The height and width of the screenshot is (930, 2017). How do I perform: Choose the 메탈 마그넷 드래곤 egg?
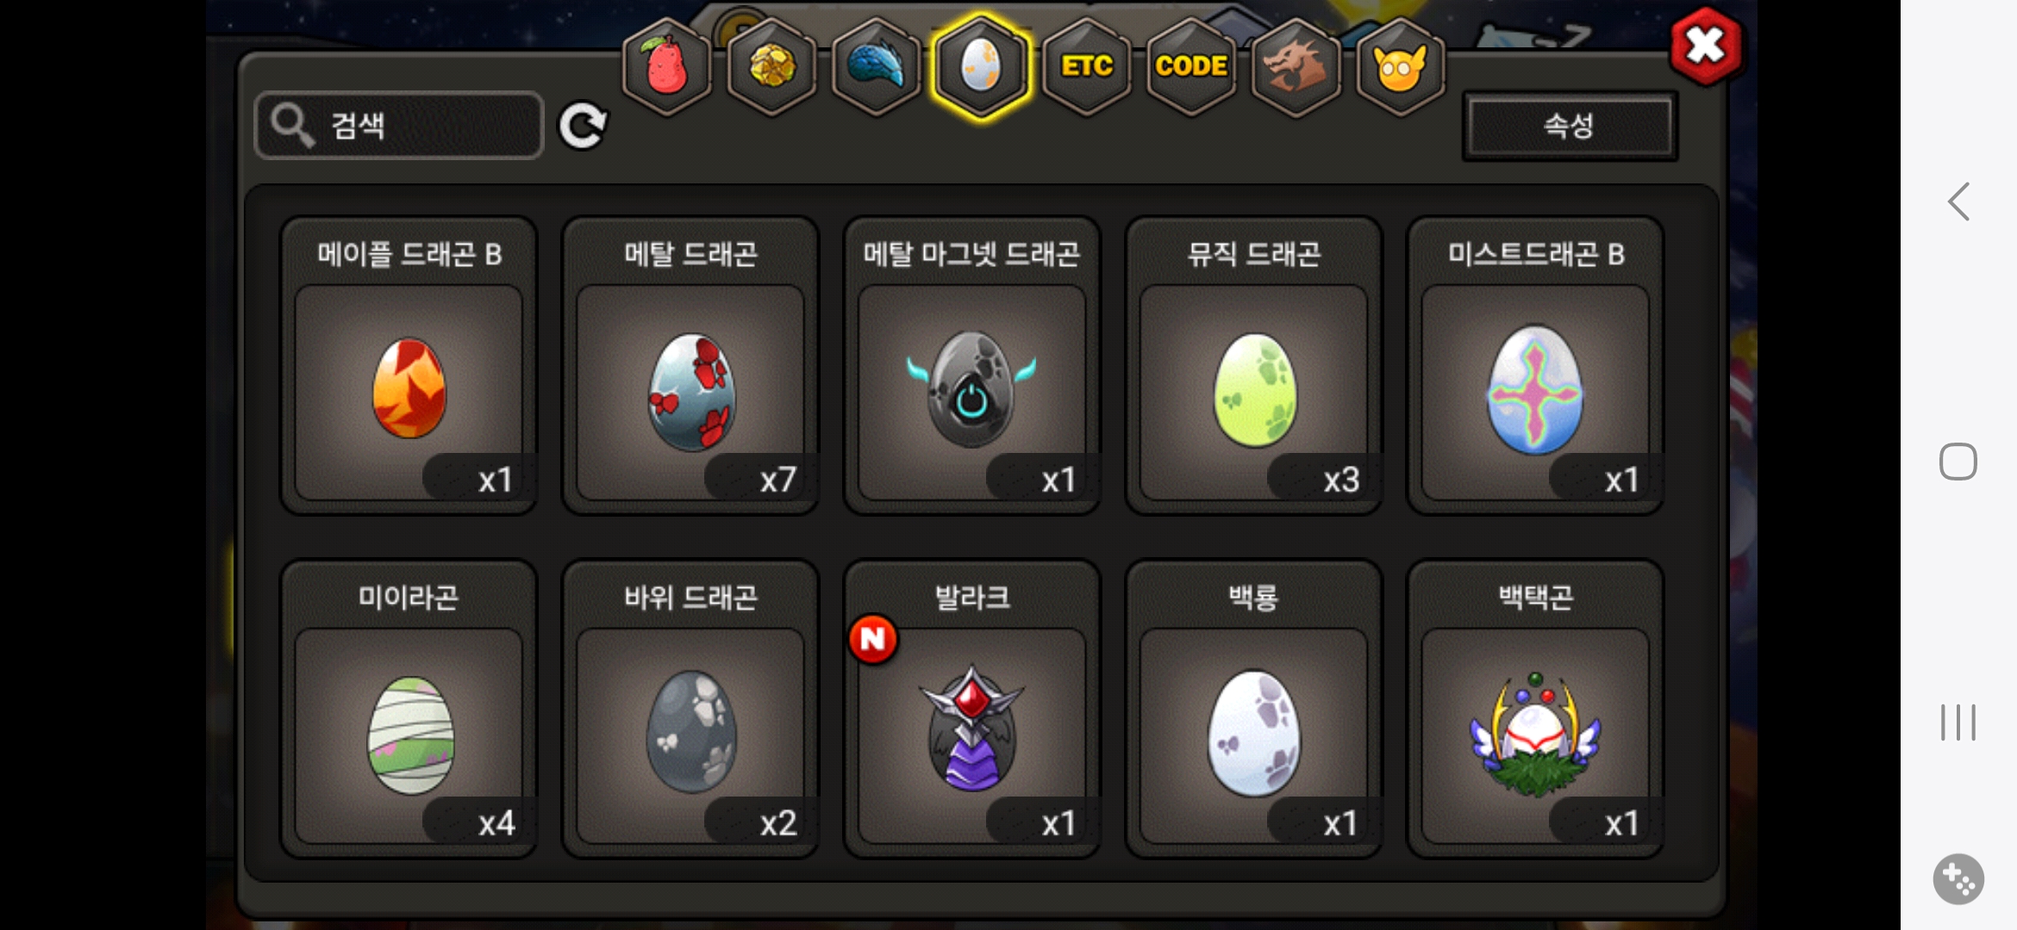tap(972, 365)
